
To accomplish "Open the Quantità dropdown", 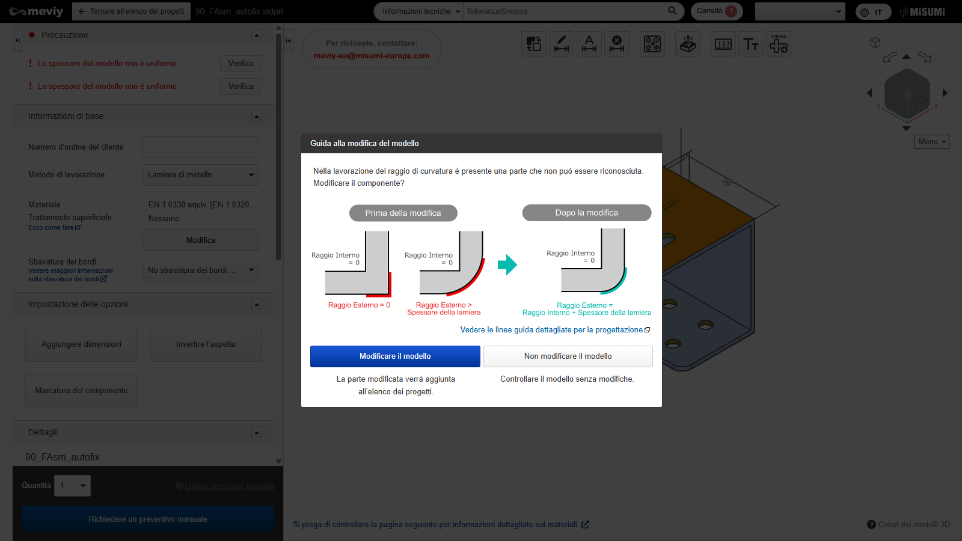I will [73, 486].
